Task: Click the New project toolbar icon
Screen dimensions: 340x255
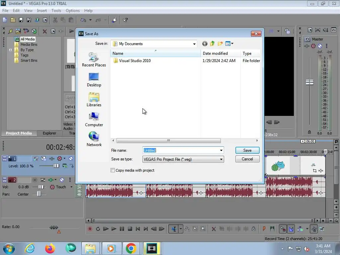Action: tap(5, 20)
